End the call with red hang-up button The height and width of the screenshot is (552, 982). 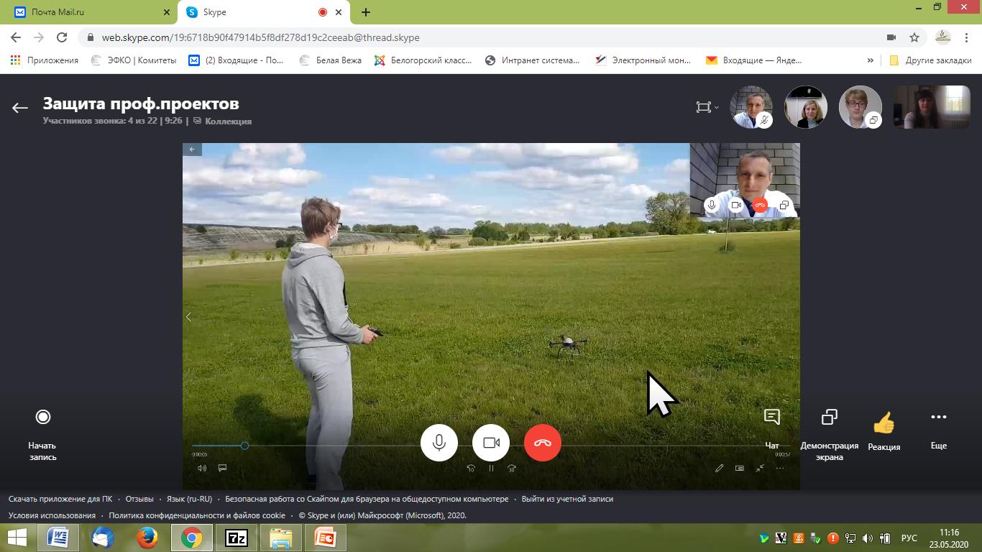(x=543, y=443)
